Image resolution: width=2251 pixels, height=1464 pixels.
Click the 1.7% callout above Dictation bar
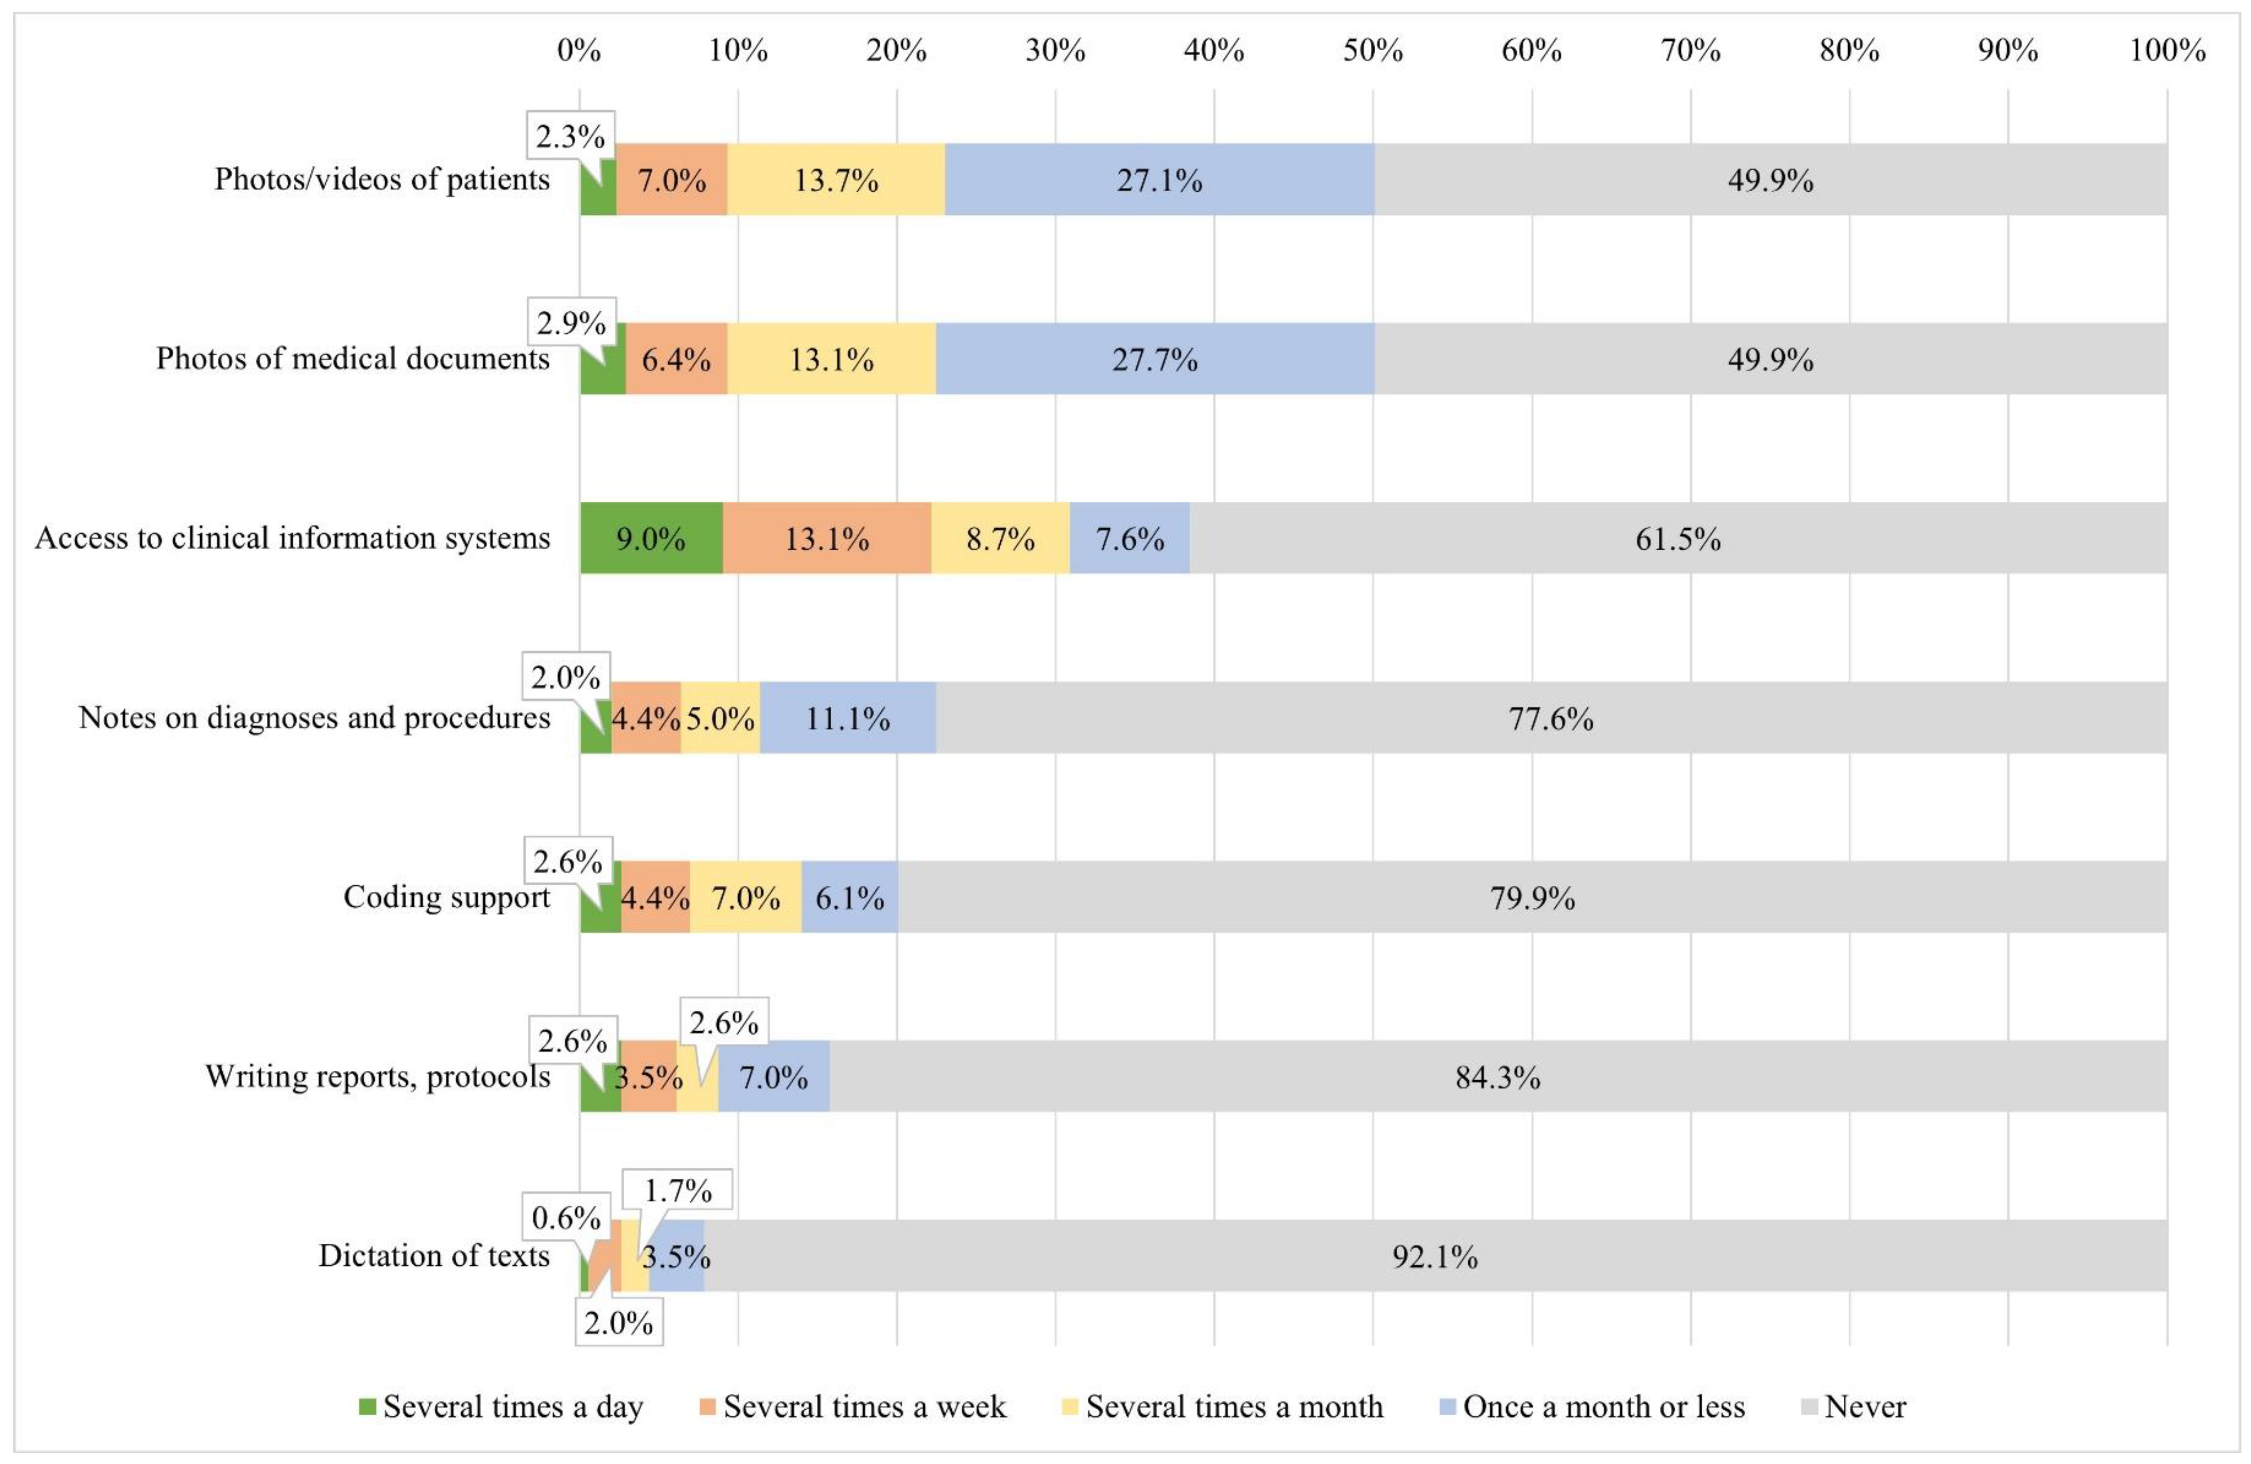(x=677, y=1190)
